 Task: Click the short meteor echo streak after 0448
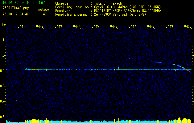coord(158,62)
